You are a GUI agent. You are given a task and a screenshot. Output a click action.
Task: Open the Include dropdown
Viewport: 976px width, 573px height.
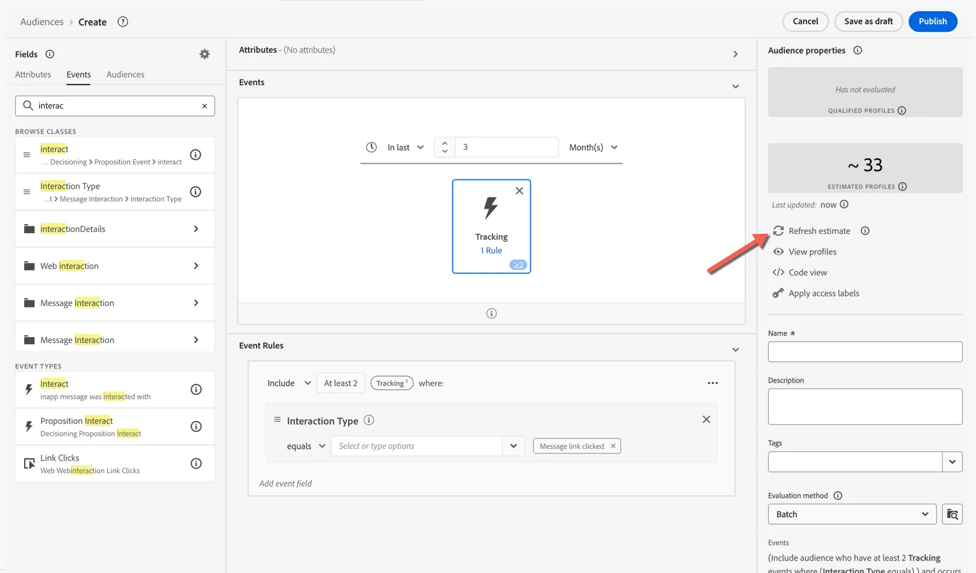[x=289, y=383]
